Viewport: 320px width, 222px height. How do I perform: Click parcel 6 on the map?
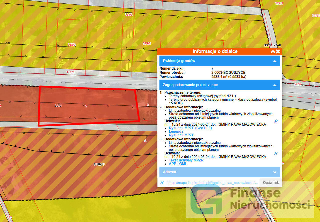[145, 141]
